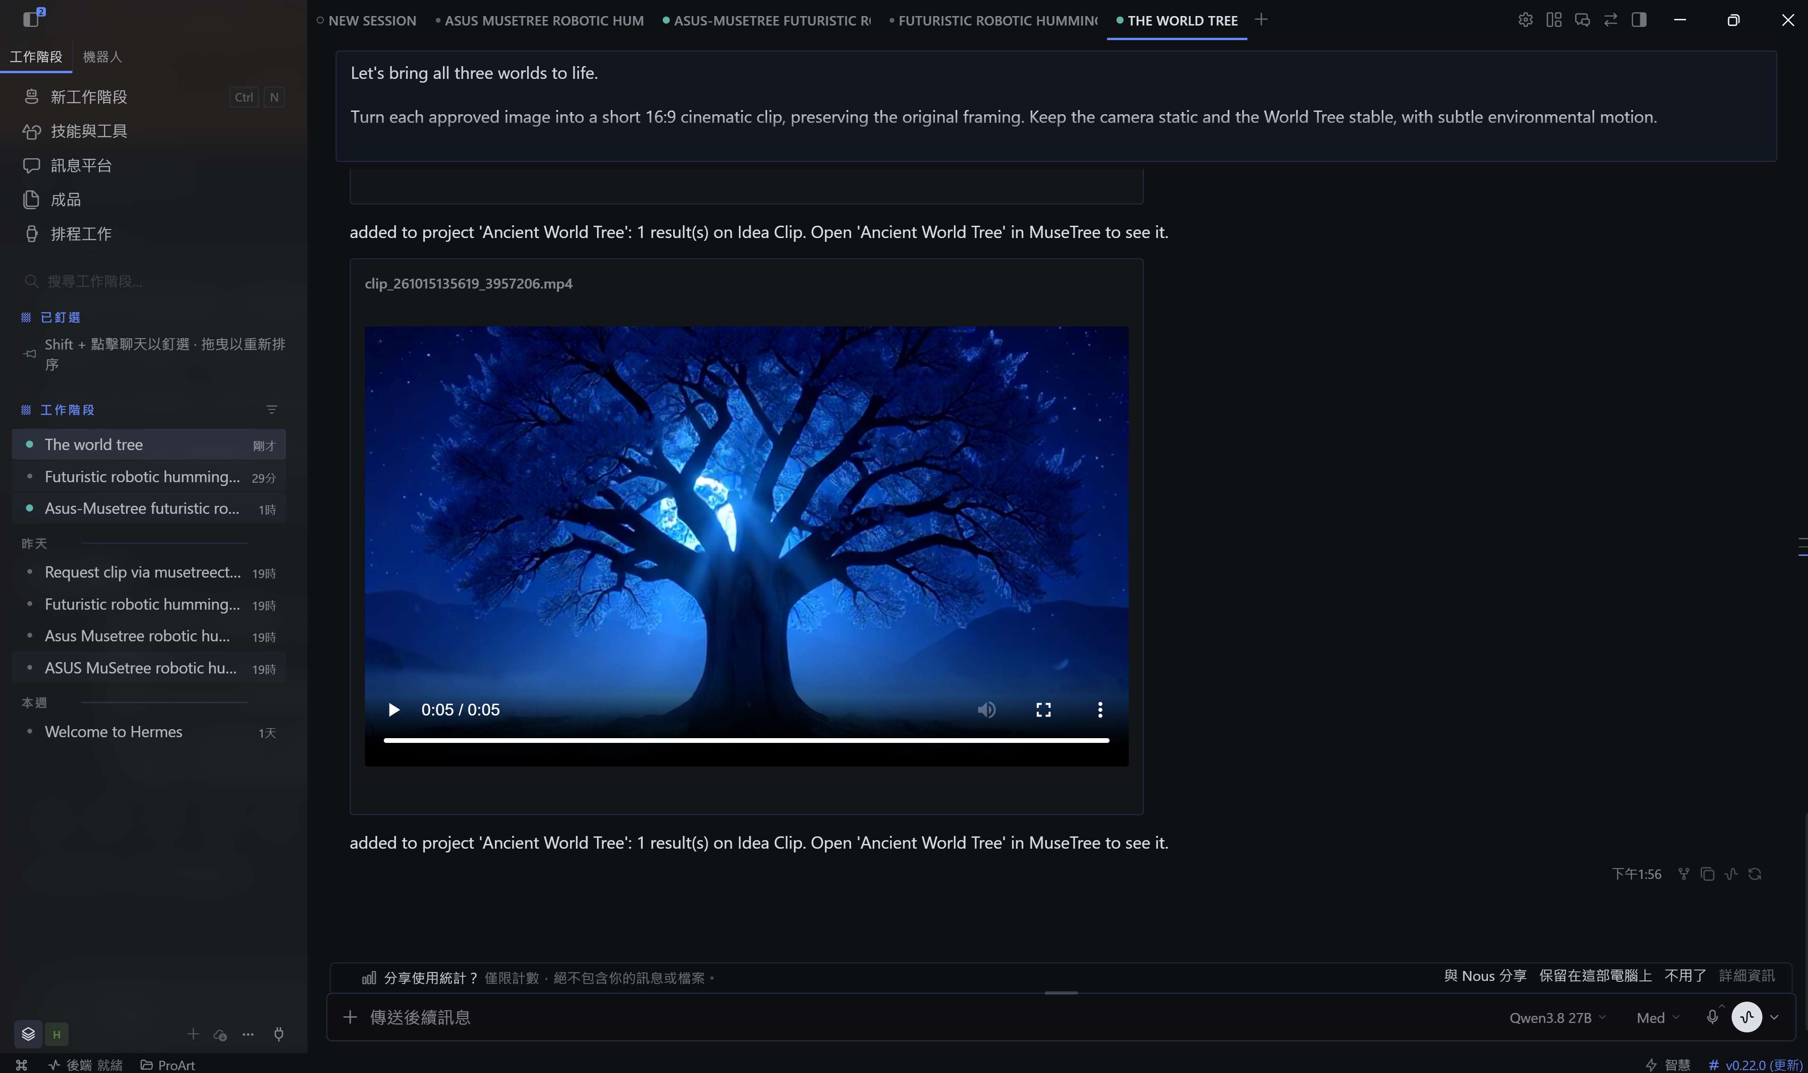Switch to the 機器人 tab
This screenshot has height=1073, width=1808.
point(103,56)
